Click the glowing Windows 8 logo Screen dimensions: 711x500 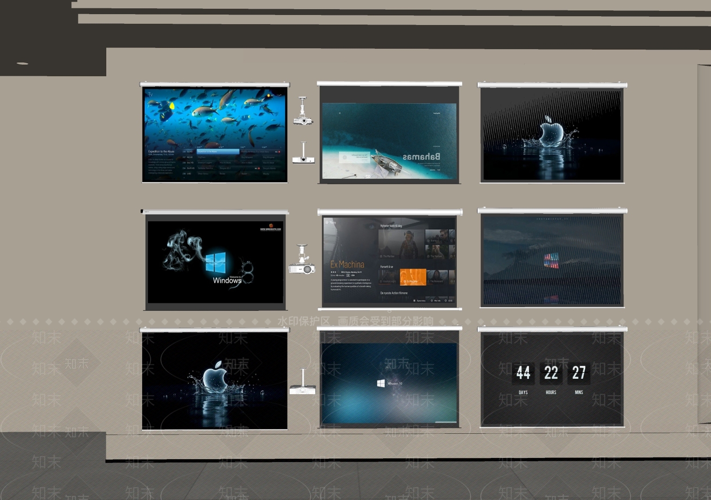point(216,262)
